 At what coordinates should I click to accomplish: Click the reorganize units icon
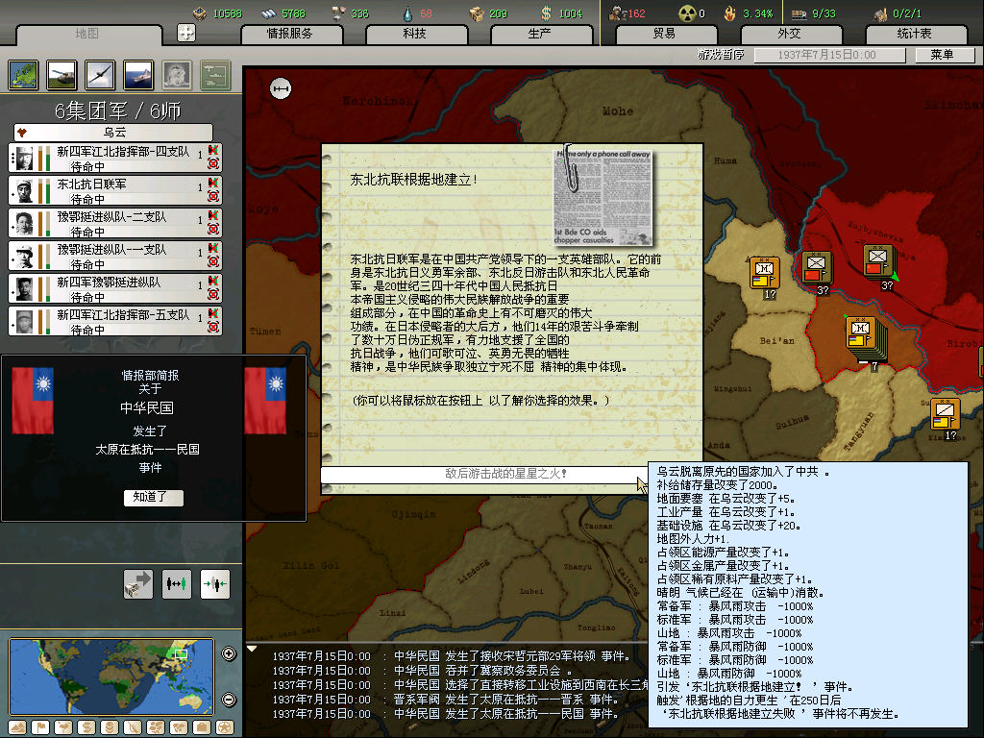tap(176, 584)
